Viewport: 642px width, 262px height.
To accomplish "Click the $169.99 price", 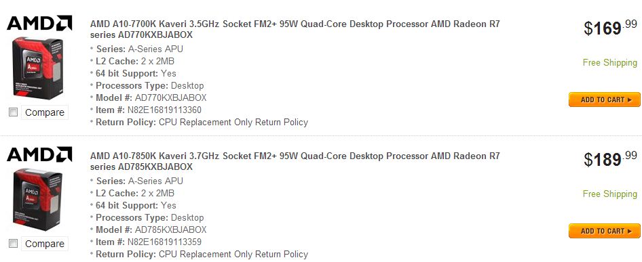I will click(611, 27).
